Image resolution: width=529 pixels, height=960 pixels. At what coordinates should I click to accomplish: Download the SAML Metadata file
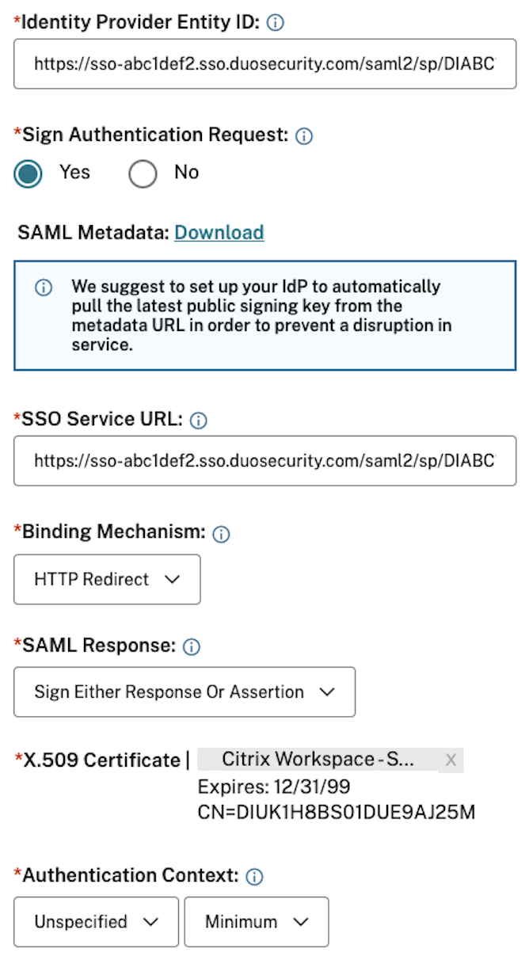[219, 232]
